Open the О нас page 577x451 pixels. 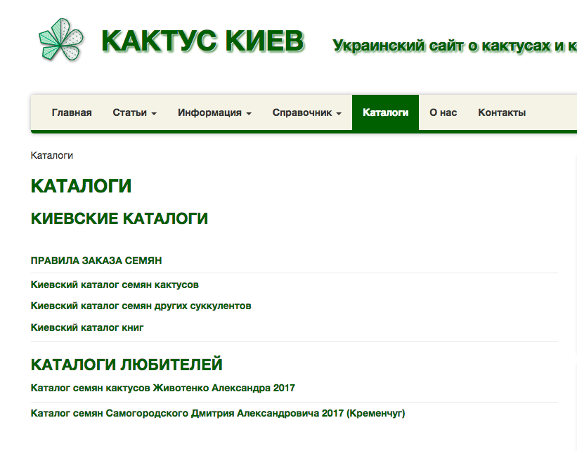click(443, 112)
